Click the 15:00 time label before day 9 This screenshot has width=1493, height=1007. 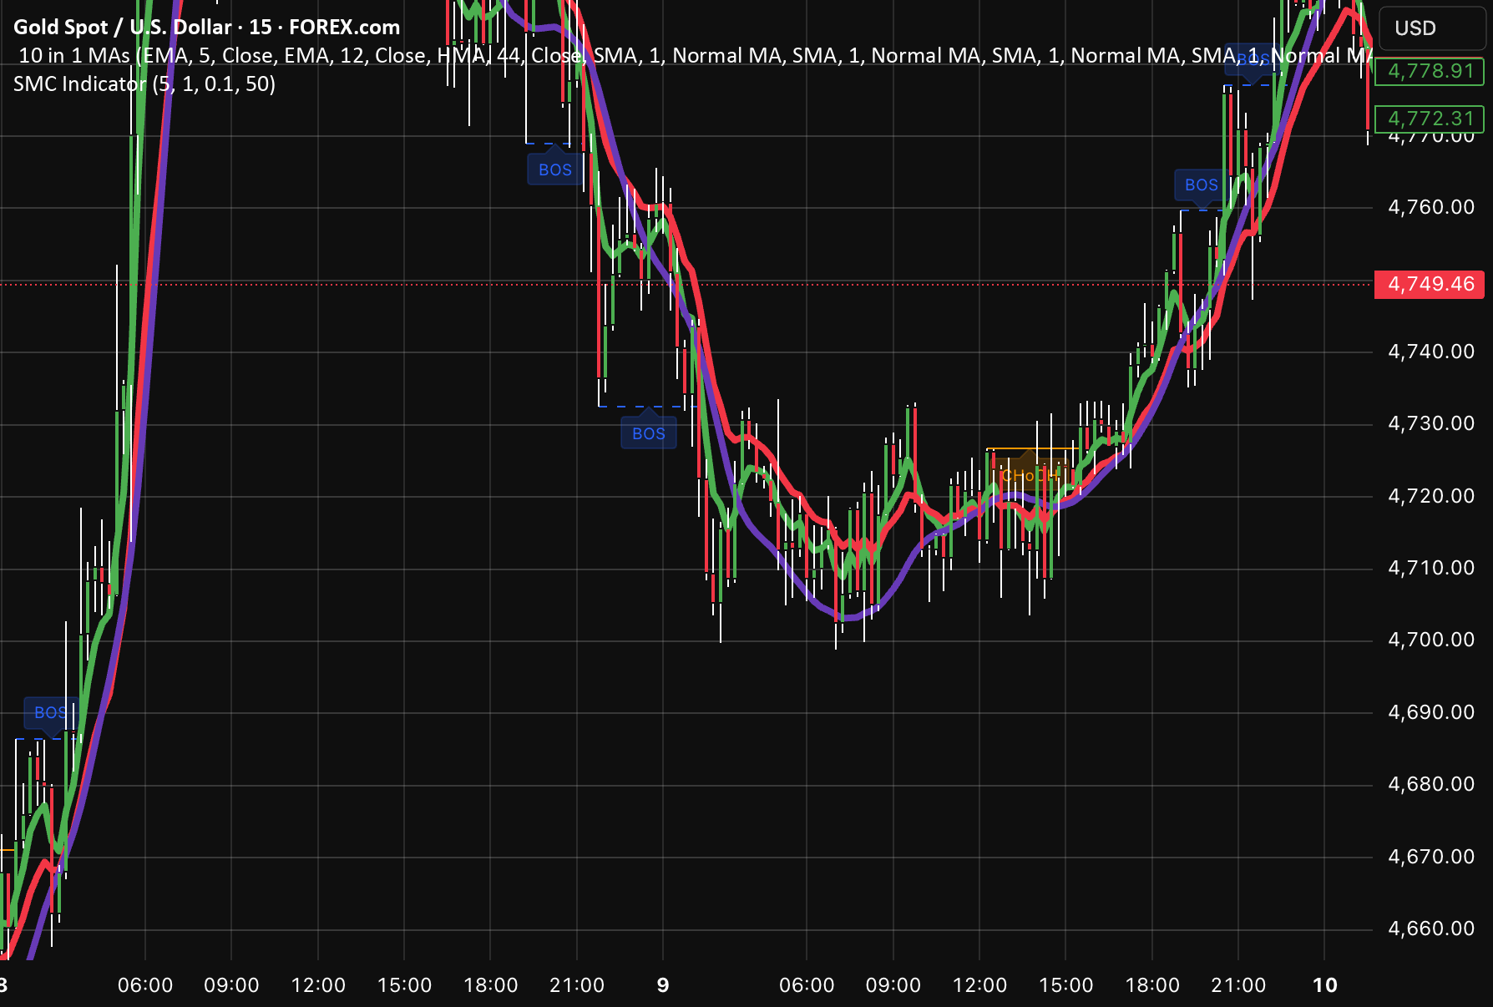pyautogui.click(x=404, y=985)
